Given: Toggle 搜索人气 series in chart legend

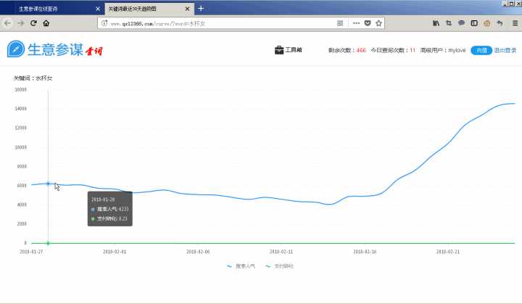Looking at the screenshot, I should click(x=241, y=266).
